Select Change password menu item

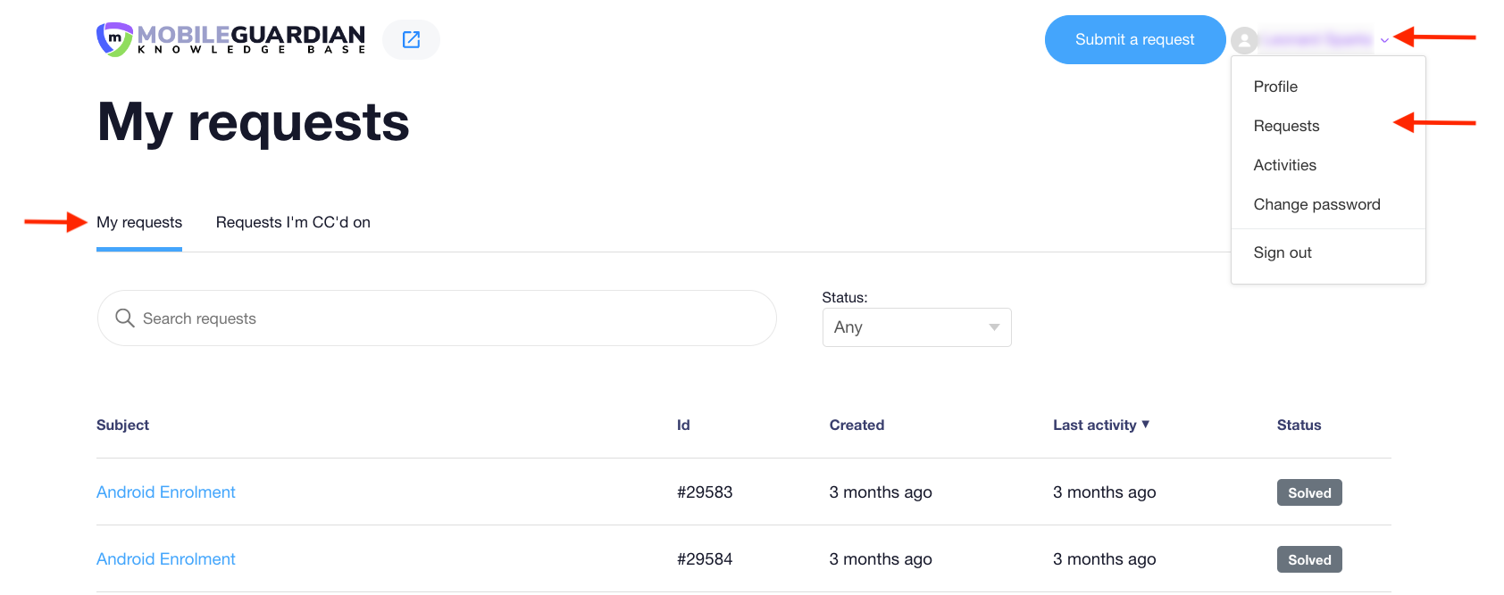point(1316,204)
